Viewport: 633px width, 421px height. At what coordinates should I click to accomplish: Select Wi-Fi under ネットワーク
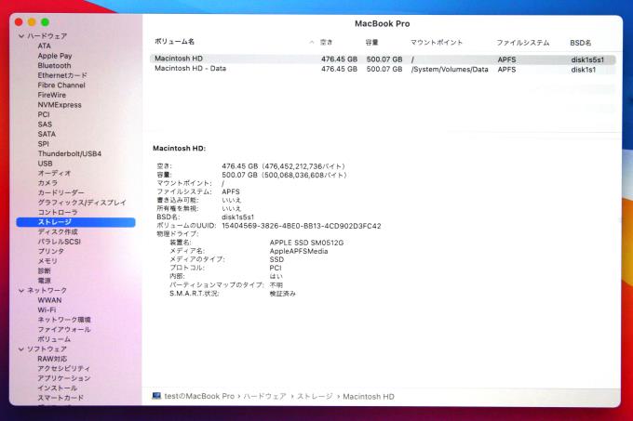click(47, 310)
